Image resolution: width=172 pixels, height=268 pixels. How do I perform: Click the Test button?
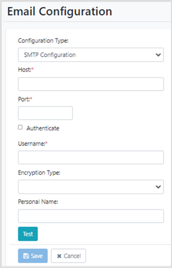[28, 234]
